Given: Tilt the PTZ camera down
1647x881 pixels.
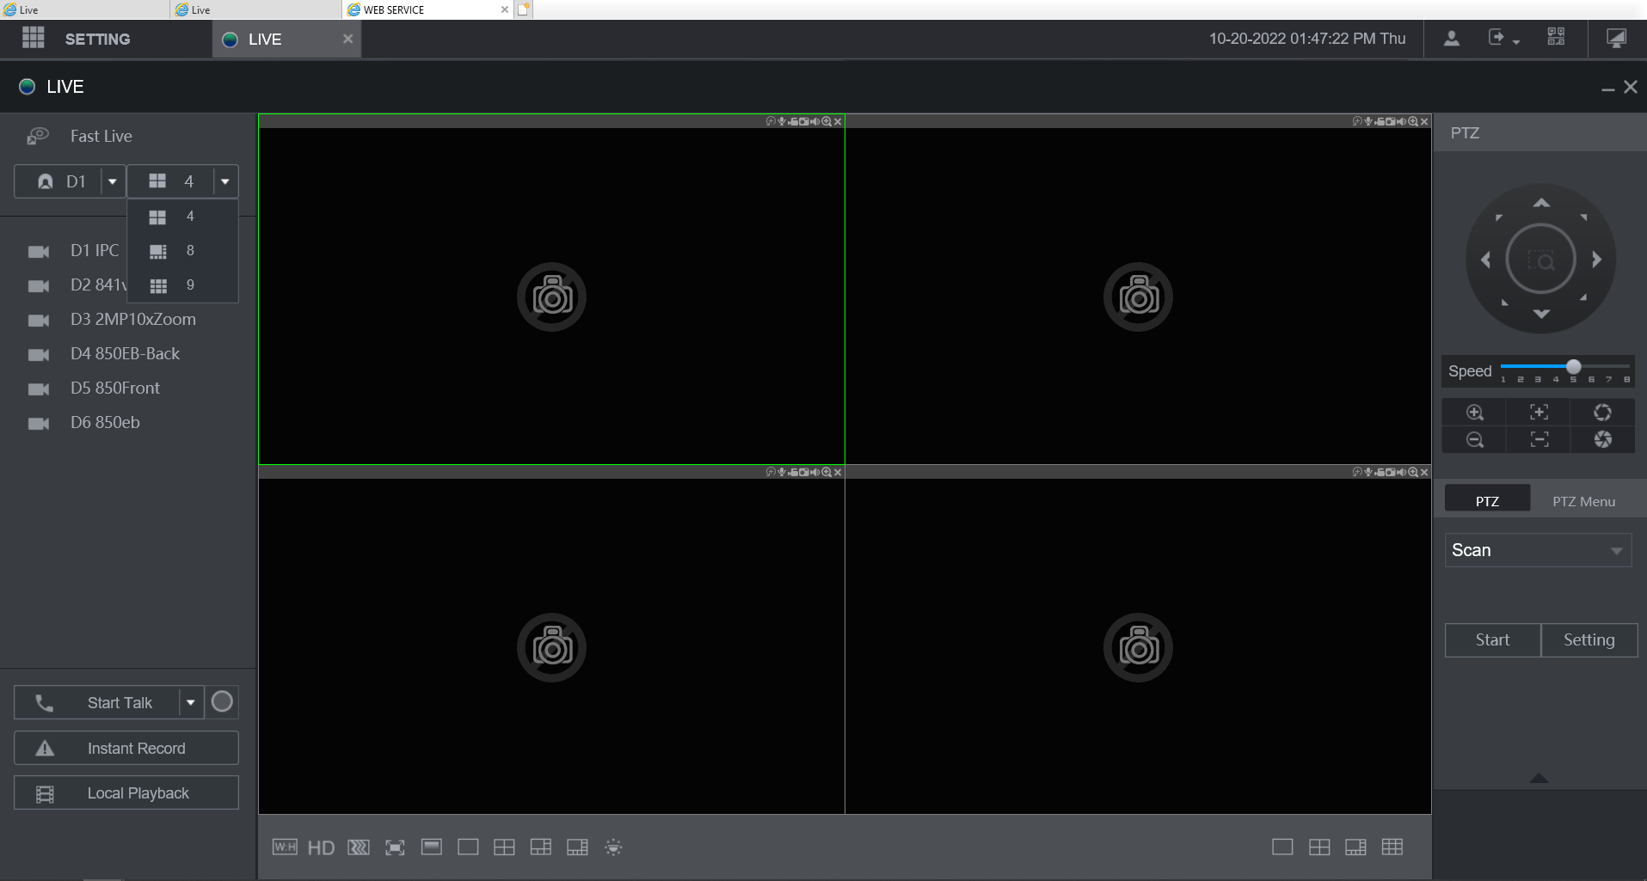Looking at the screenshot, I should tap(1541, 315).
